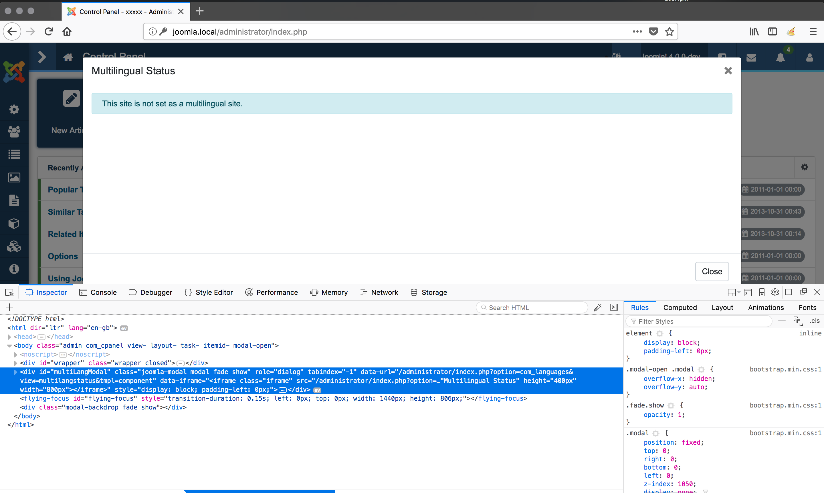824x493 pixels.
Task: Toggle the .cls class panel
Action: tap(814, 321)
